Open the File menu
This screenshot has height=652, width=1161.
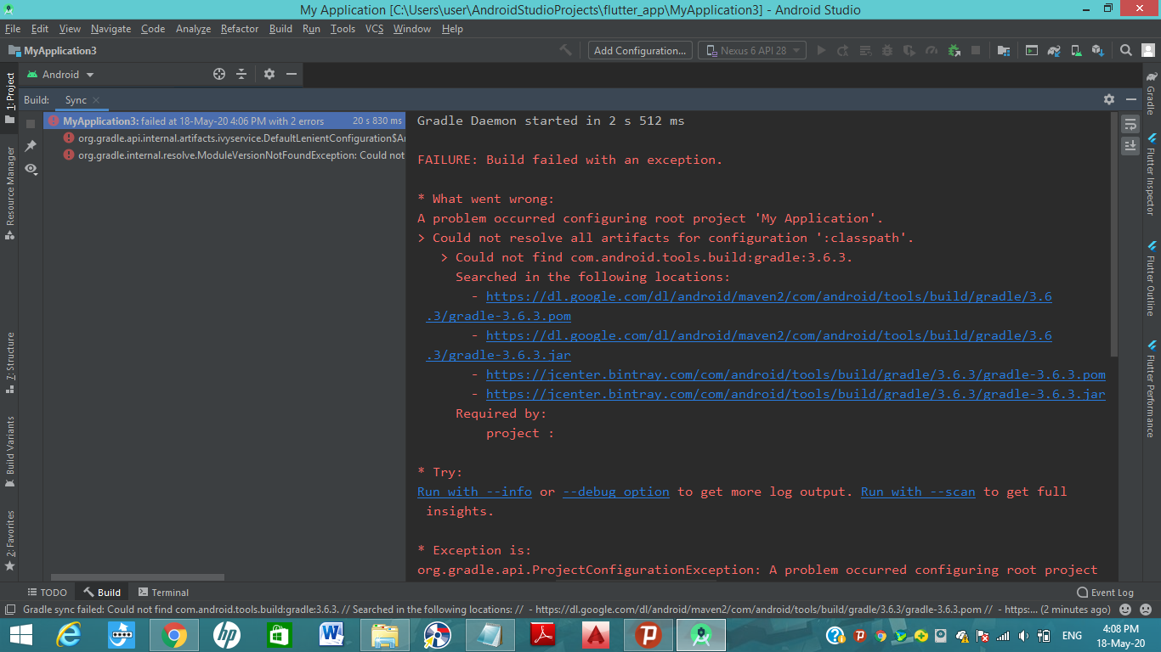pos(13,28)
